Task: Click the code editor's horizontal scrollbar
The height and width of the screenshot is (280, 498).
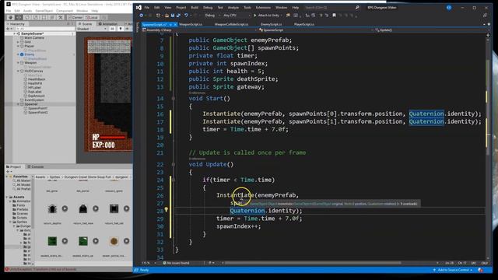Action: click(313, 263)
